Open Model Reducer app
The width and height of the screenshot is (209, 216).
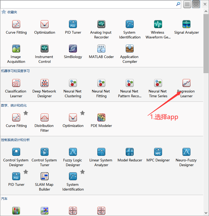click(x=130, y=155)
